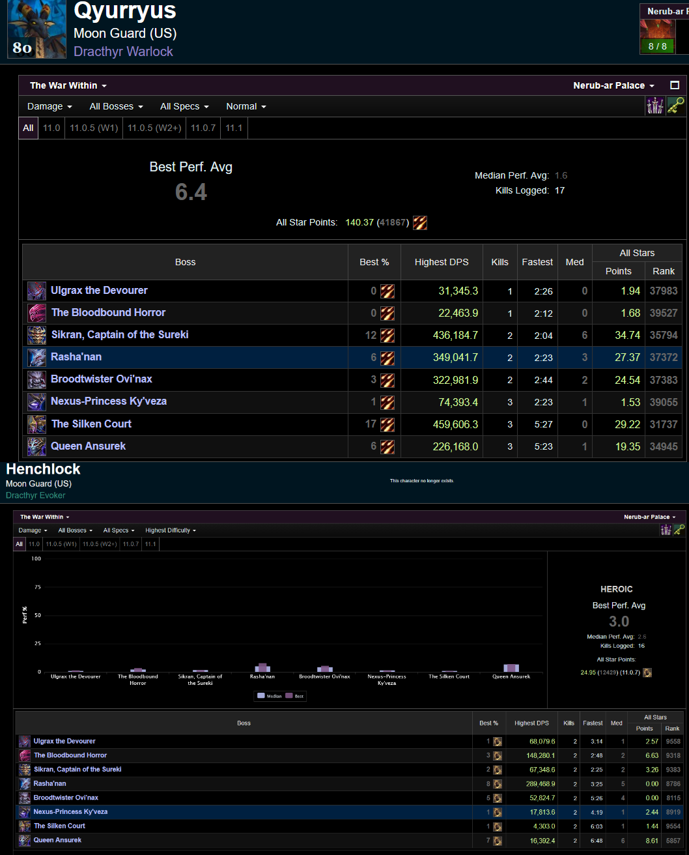Click the Rasha'nan bar in performance chart
The width and height of the screenshot is (689, 855).
click(x=262, y=667)
